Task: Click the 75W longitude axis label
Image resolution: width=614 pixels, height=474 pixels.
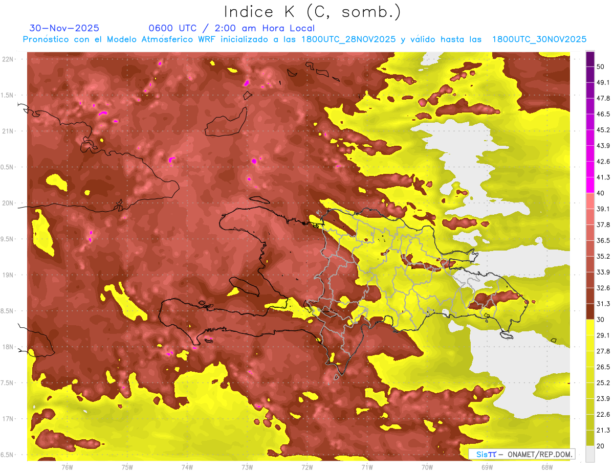Action: (x=127, y=467)
